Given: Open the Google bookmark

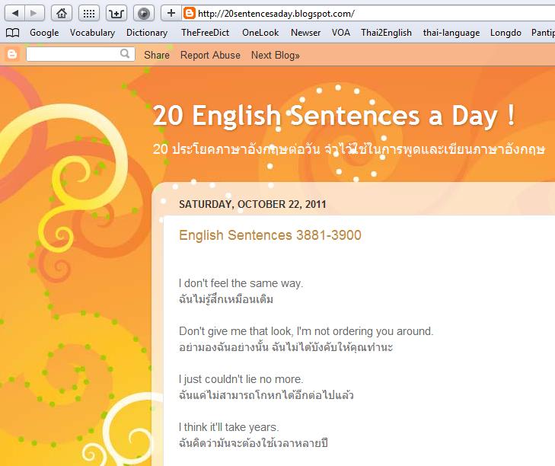Looking at the screenshot, I should [x=44, y=33].
